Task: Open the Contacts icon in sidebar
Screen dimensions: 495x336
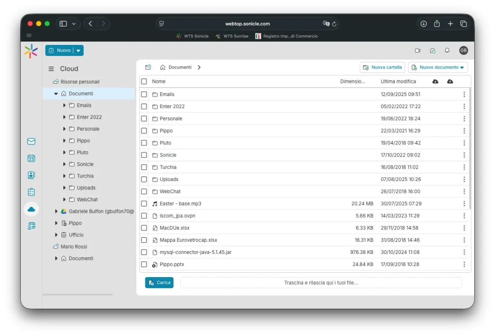Action: 31,175
